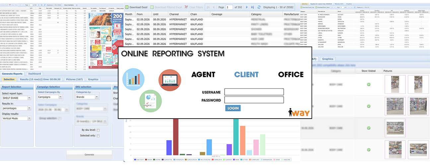This screenshot has height=165, width=430.
Task: Toggle the VASELINE legend swatch
Action: point(282,160)
